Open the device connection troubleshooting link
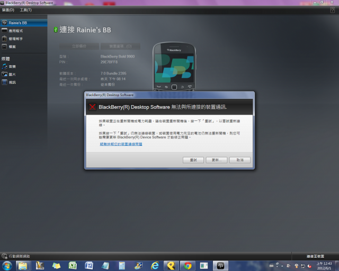The height and width of the screenshot is (271, 339). 121,144
